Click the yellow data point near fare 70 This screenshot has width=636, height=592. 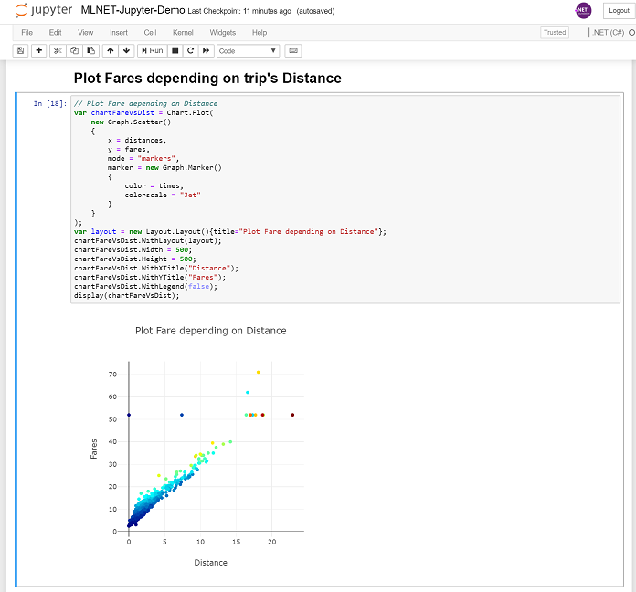click(x=258, y=372)
